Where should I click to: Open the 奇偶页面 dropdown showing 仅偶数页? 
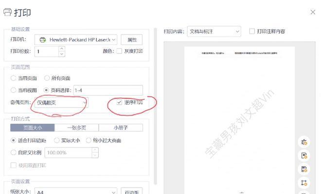(61, 102)
